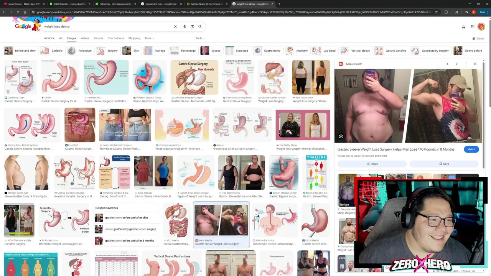The image size is (491, 276).
Task: Select the 'Surgery' filter chip
Action: pos(108,51)
